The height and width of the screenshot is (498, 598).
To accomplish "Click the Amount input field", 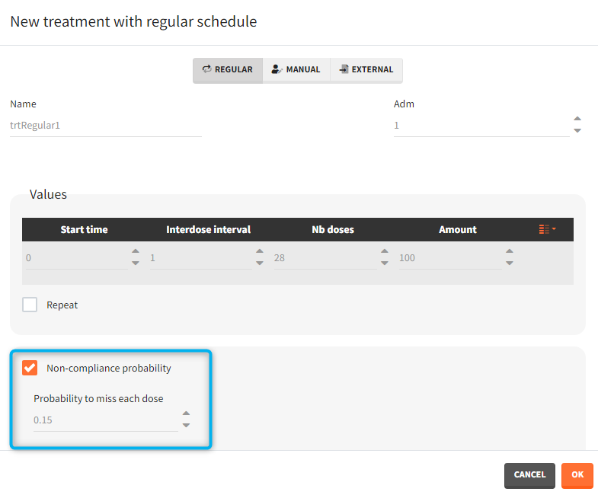I will [x=449, y=258].
